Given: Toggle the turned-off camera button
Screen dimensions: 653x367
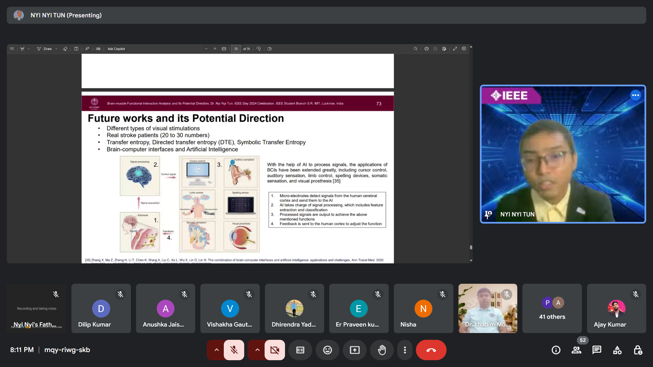Looking at the screenshot, I should pyautogui.click(x=275, y=350).
